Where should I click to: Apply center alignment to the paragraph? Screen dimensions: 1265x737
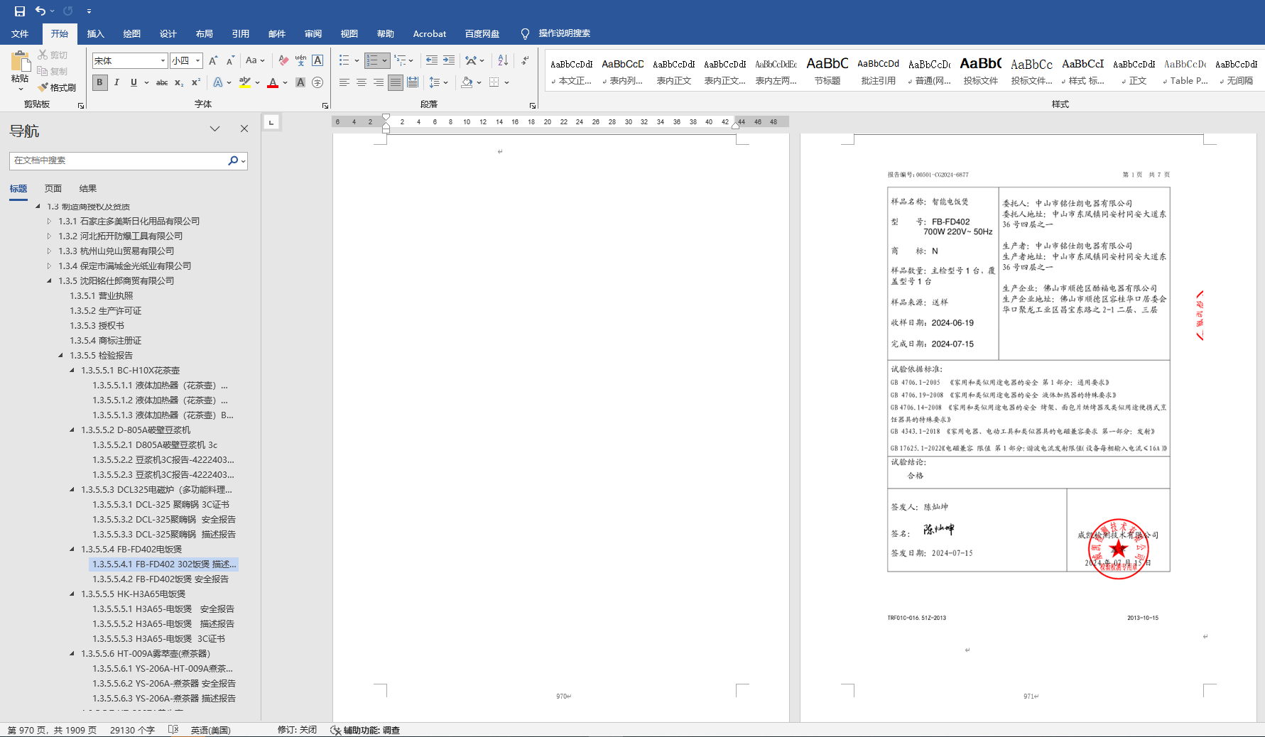(362, 82)
